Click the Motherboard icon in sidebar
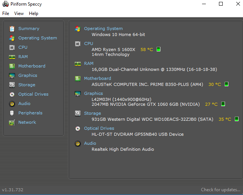This screenshot has height=195, width=243. [x=12, y=66]
